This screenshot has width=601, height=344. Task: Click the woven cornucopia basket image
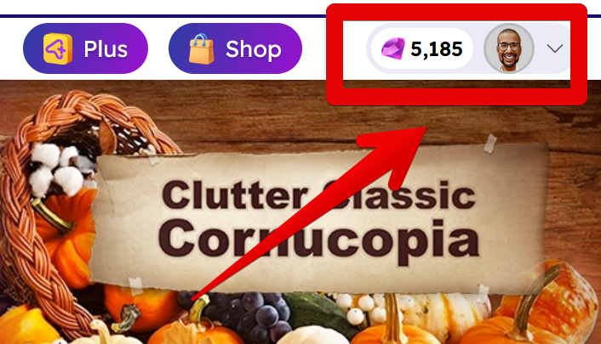pyautogui.click(x=58, y=191)
